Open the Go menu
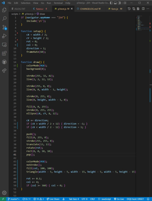This screenshot has width=152, height=201. [43, 3]
